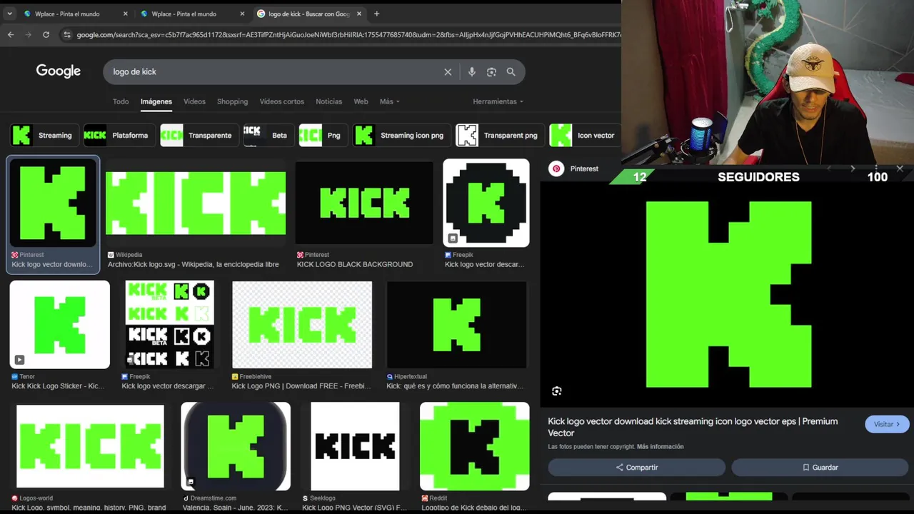Select the Videos cortos search tab
This screenshot has width=914, height=514.
pyautogui.click(x=281, y=101)
